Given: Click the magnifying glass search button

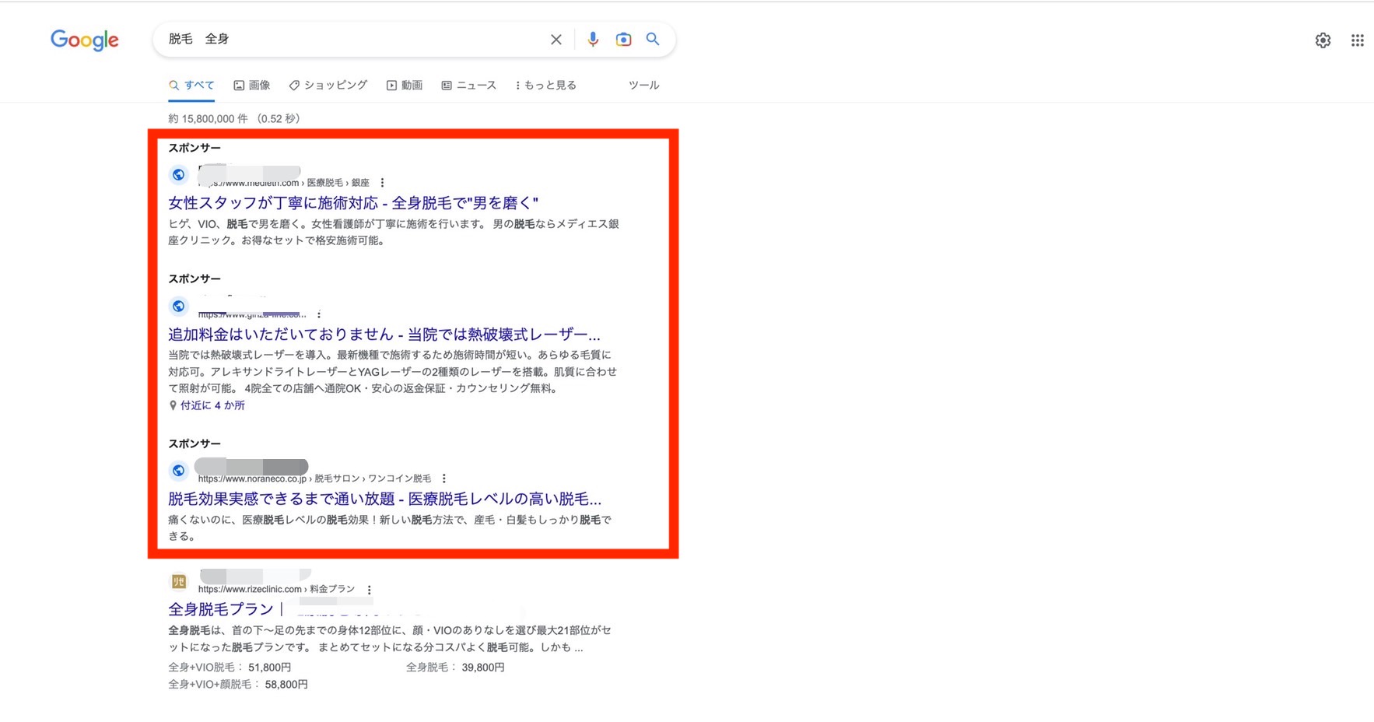Looking at the screenshot, I should (x=653, y=40).
